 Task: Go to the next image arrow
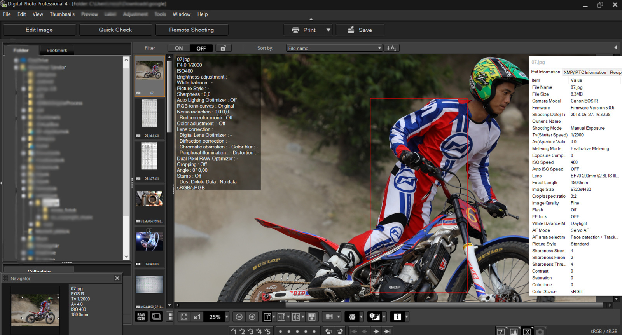376,331
